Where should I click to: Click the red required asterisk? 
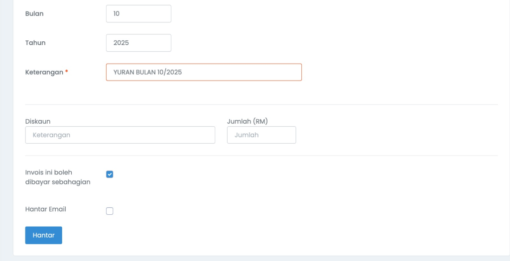[67, 72]
